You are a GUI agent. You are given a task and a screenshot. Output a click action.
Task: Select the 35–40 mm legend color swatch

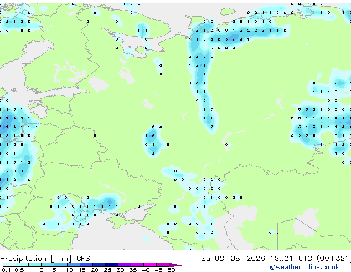[137, 265]
